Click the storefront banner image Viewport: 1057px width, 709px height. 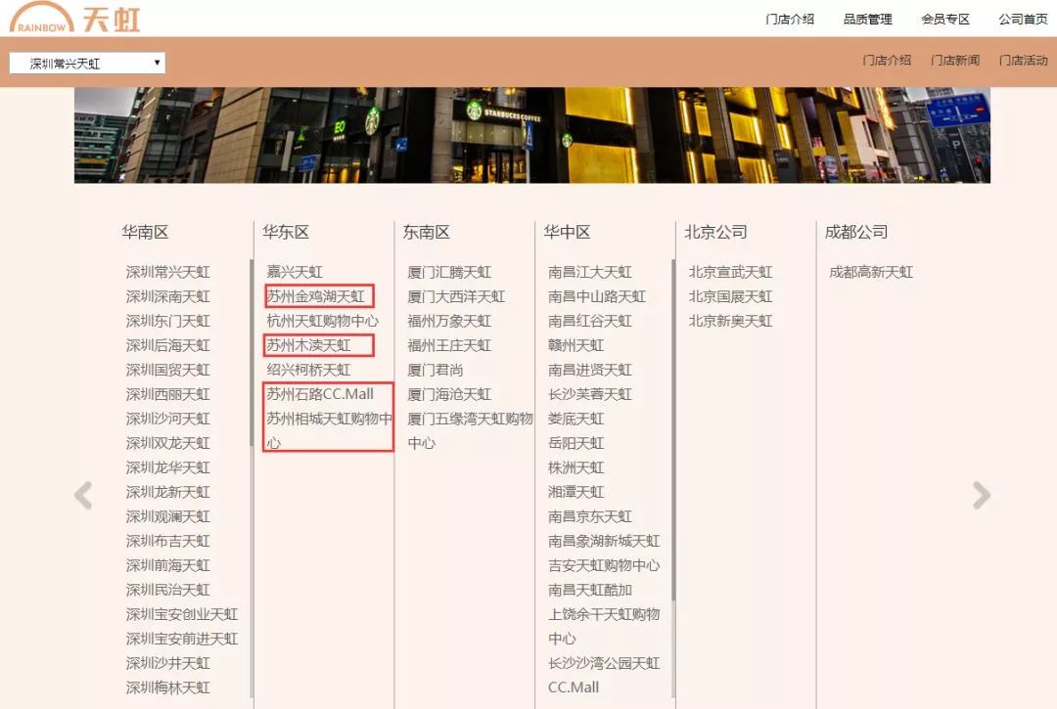click(531, 135)
